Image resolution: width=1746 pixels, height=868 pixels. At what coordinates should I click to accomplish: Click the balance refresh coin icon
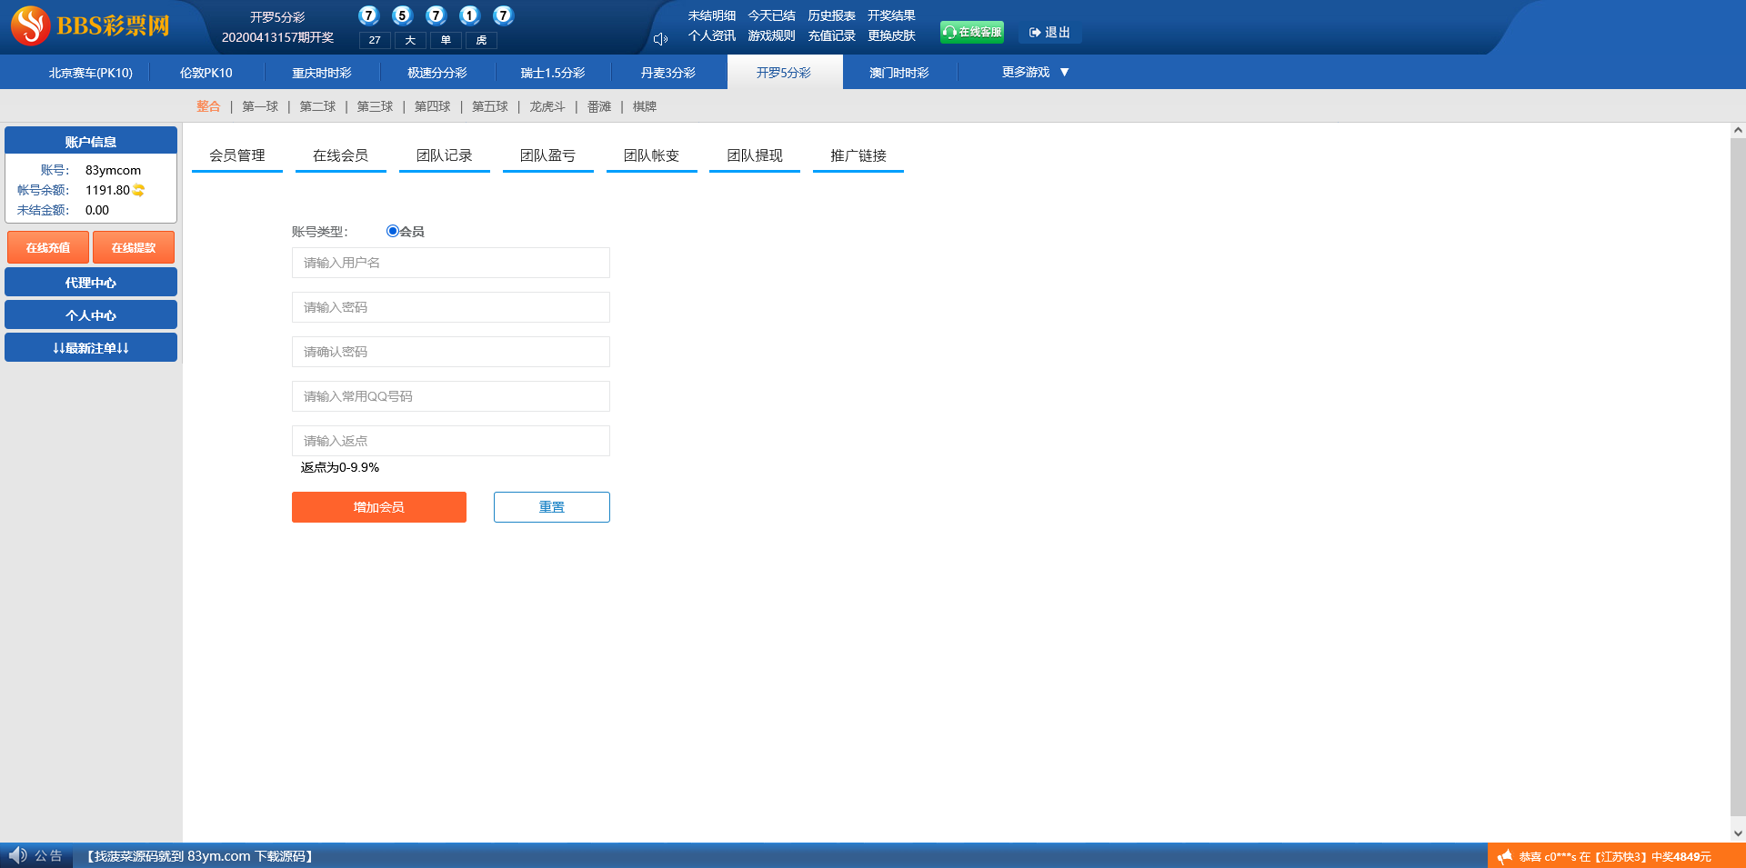[139, 190]
